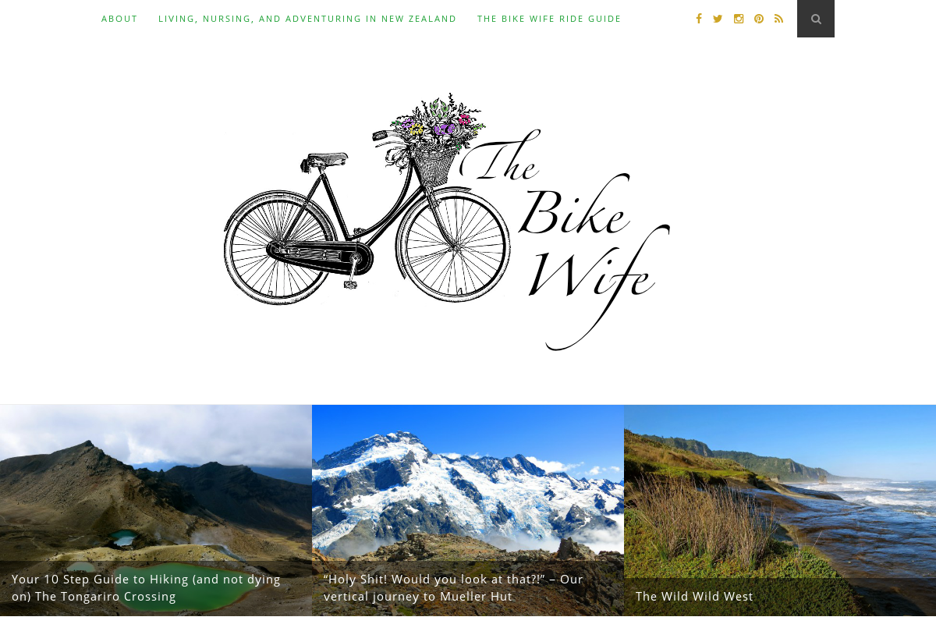Go to The Bike Wife Ride Guide
The height and width of the screenshot is (624, 936).
(549, 19)
